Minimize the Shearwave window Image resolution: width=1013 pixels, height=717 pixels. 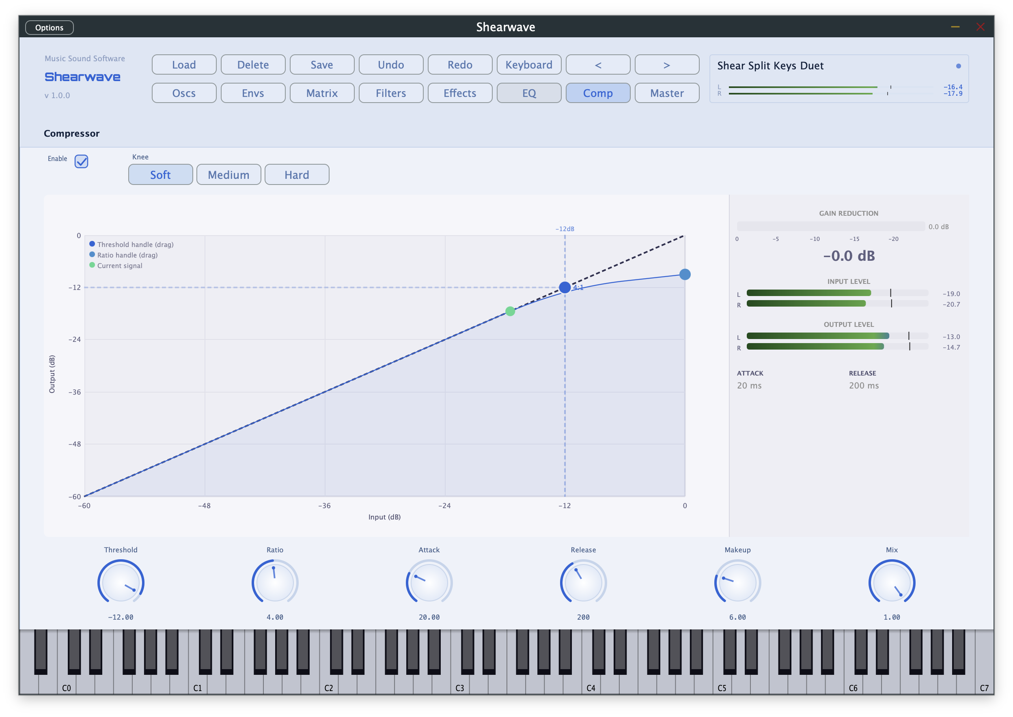(x=955, y=27)
